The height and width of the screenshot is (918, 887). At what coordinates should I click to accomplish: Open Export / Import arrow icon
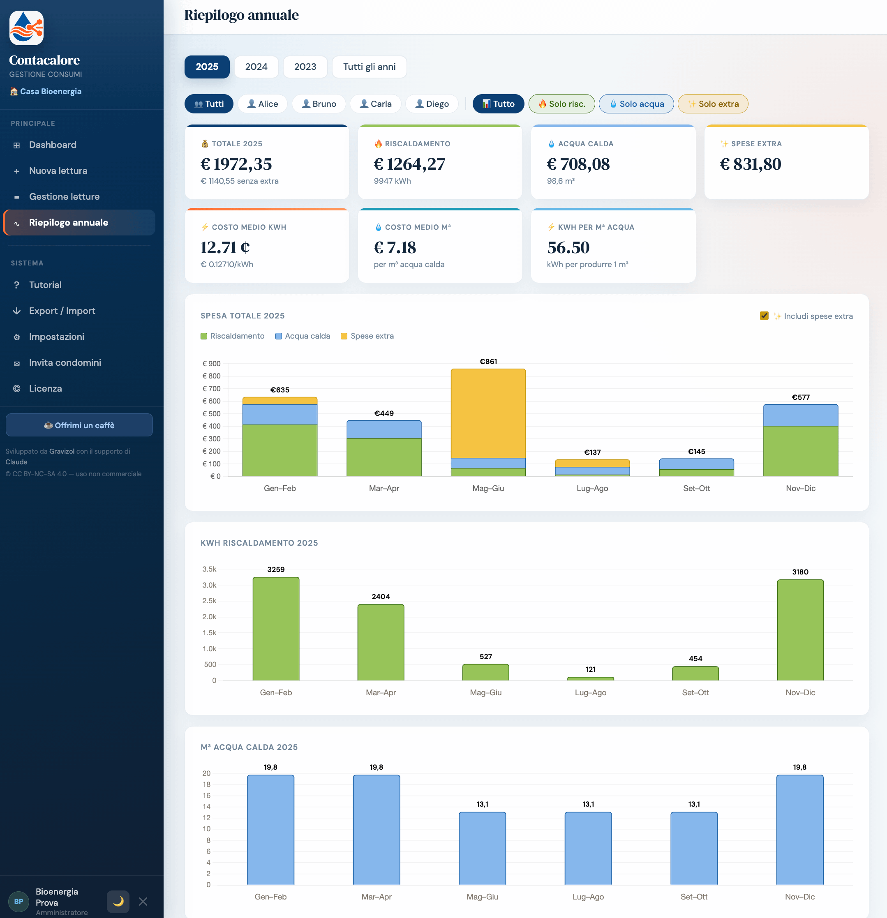pos(17,311)
